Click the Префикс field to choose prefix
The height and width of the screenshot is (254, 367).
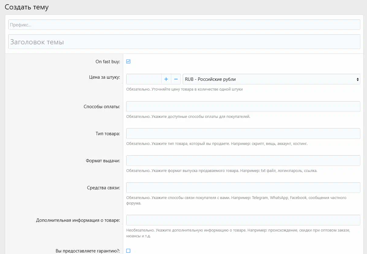point(184,25)
